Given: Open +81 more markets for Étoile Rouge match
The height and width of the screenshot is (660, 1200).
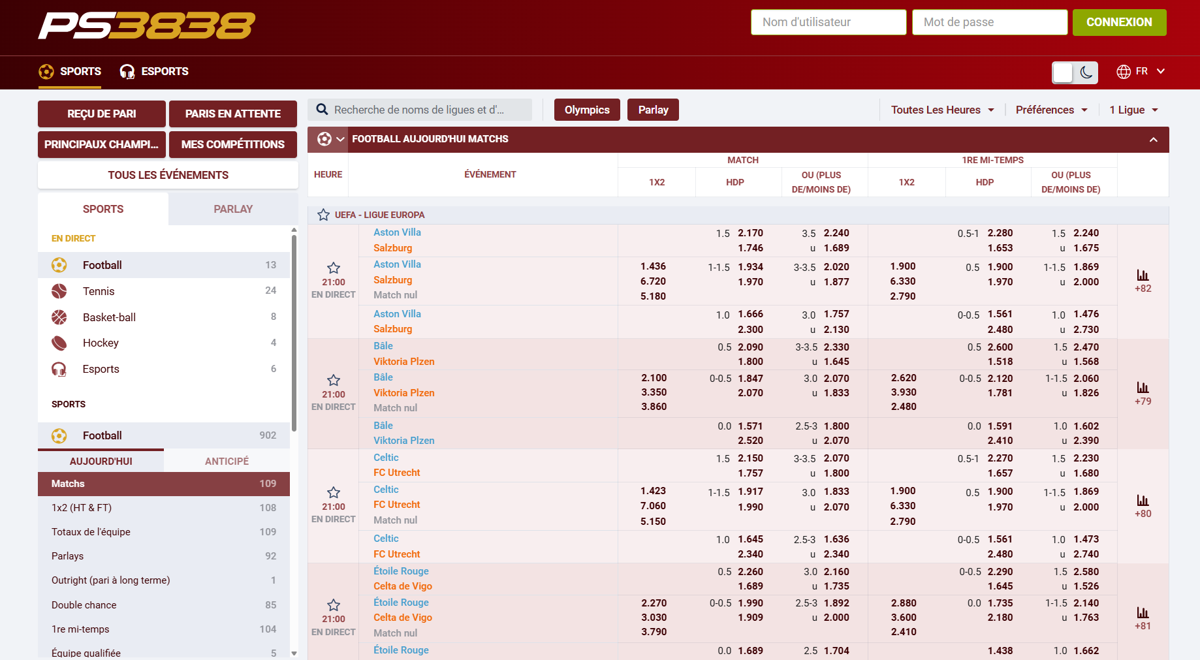Looking at the screenshot, I should [1143, 618].
